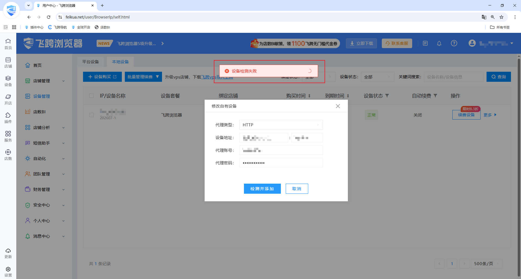Open the 设备 icon in the left rail
Viewport: 521px width, 279px height.
(x=8, y=81)
